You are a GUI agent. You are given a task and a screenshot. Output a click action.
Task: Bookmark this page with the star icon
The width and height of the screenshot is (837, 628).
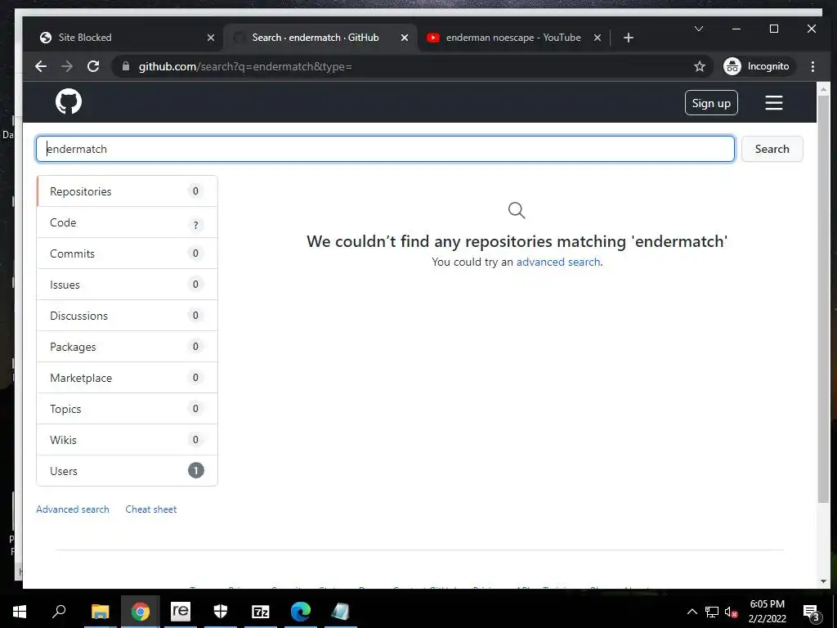700,66
